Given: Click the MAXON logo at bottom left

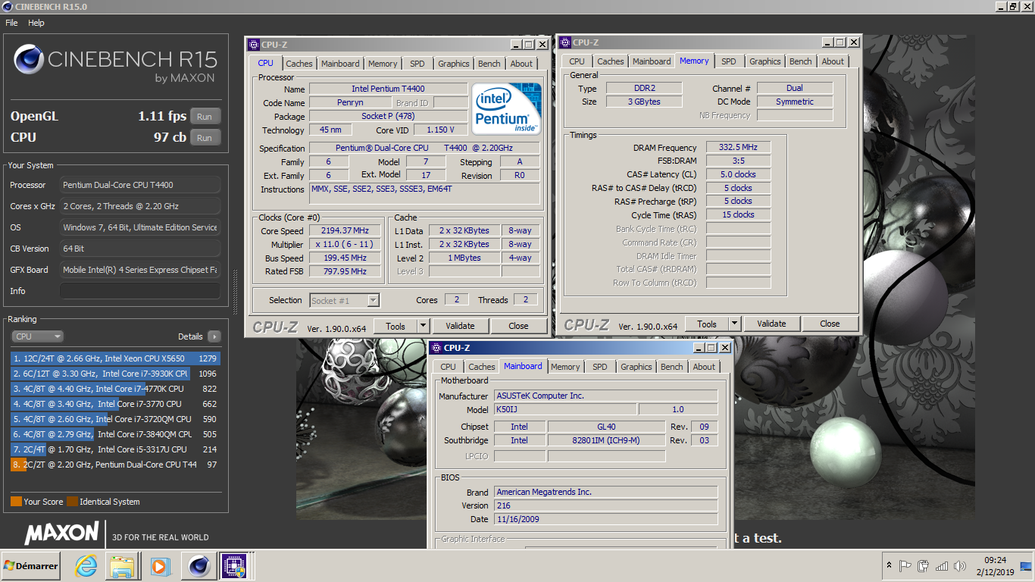Looking at the screenshot, I should point(61,533).
